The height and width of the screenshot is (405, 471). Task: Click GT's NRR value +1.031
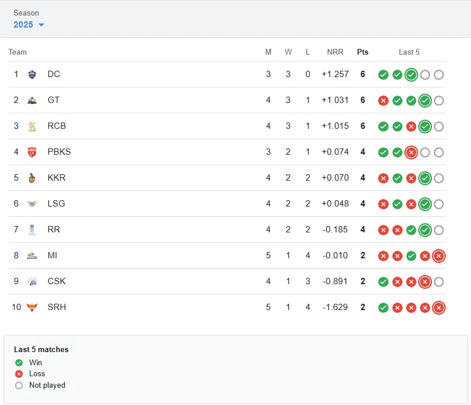click(x=335, y=100)
